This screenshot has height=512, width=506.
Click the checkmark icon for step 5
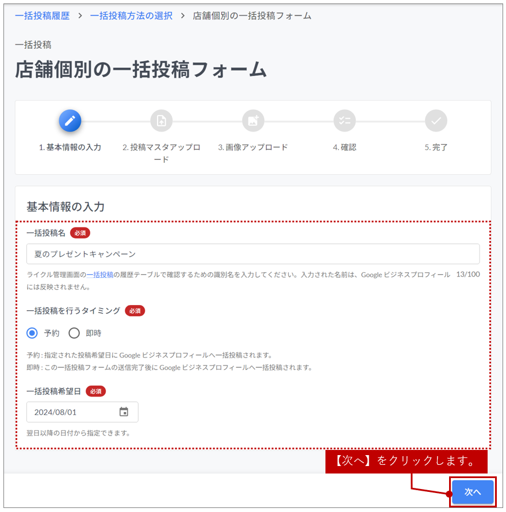tap(436, 121)
